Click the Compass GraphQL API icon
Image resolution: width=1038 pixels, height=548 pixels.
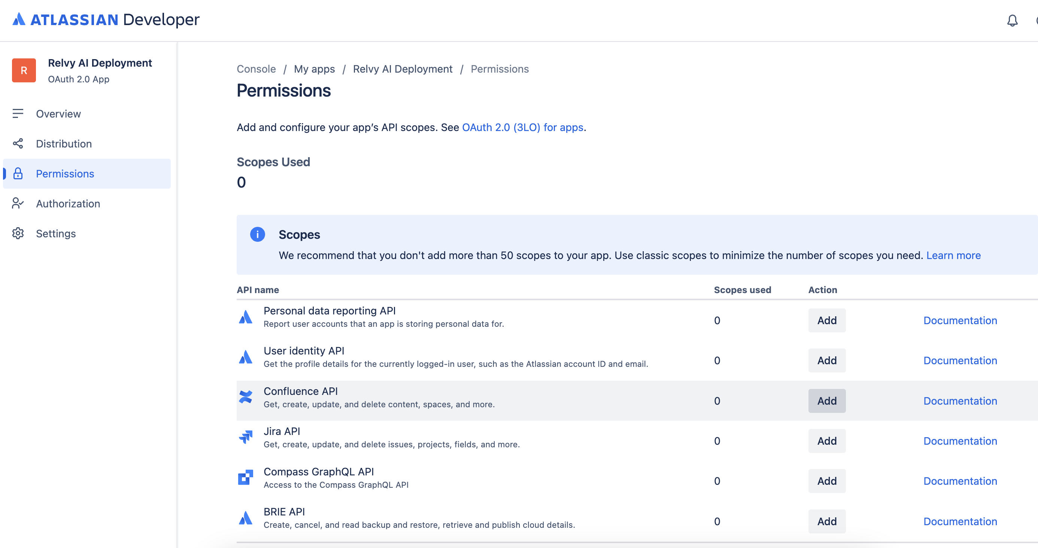[x=245, y=478]
